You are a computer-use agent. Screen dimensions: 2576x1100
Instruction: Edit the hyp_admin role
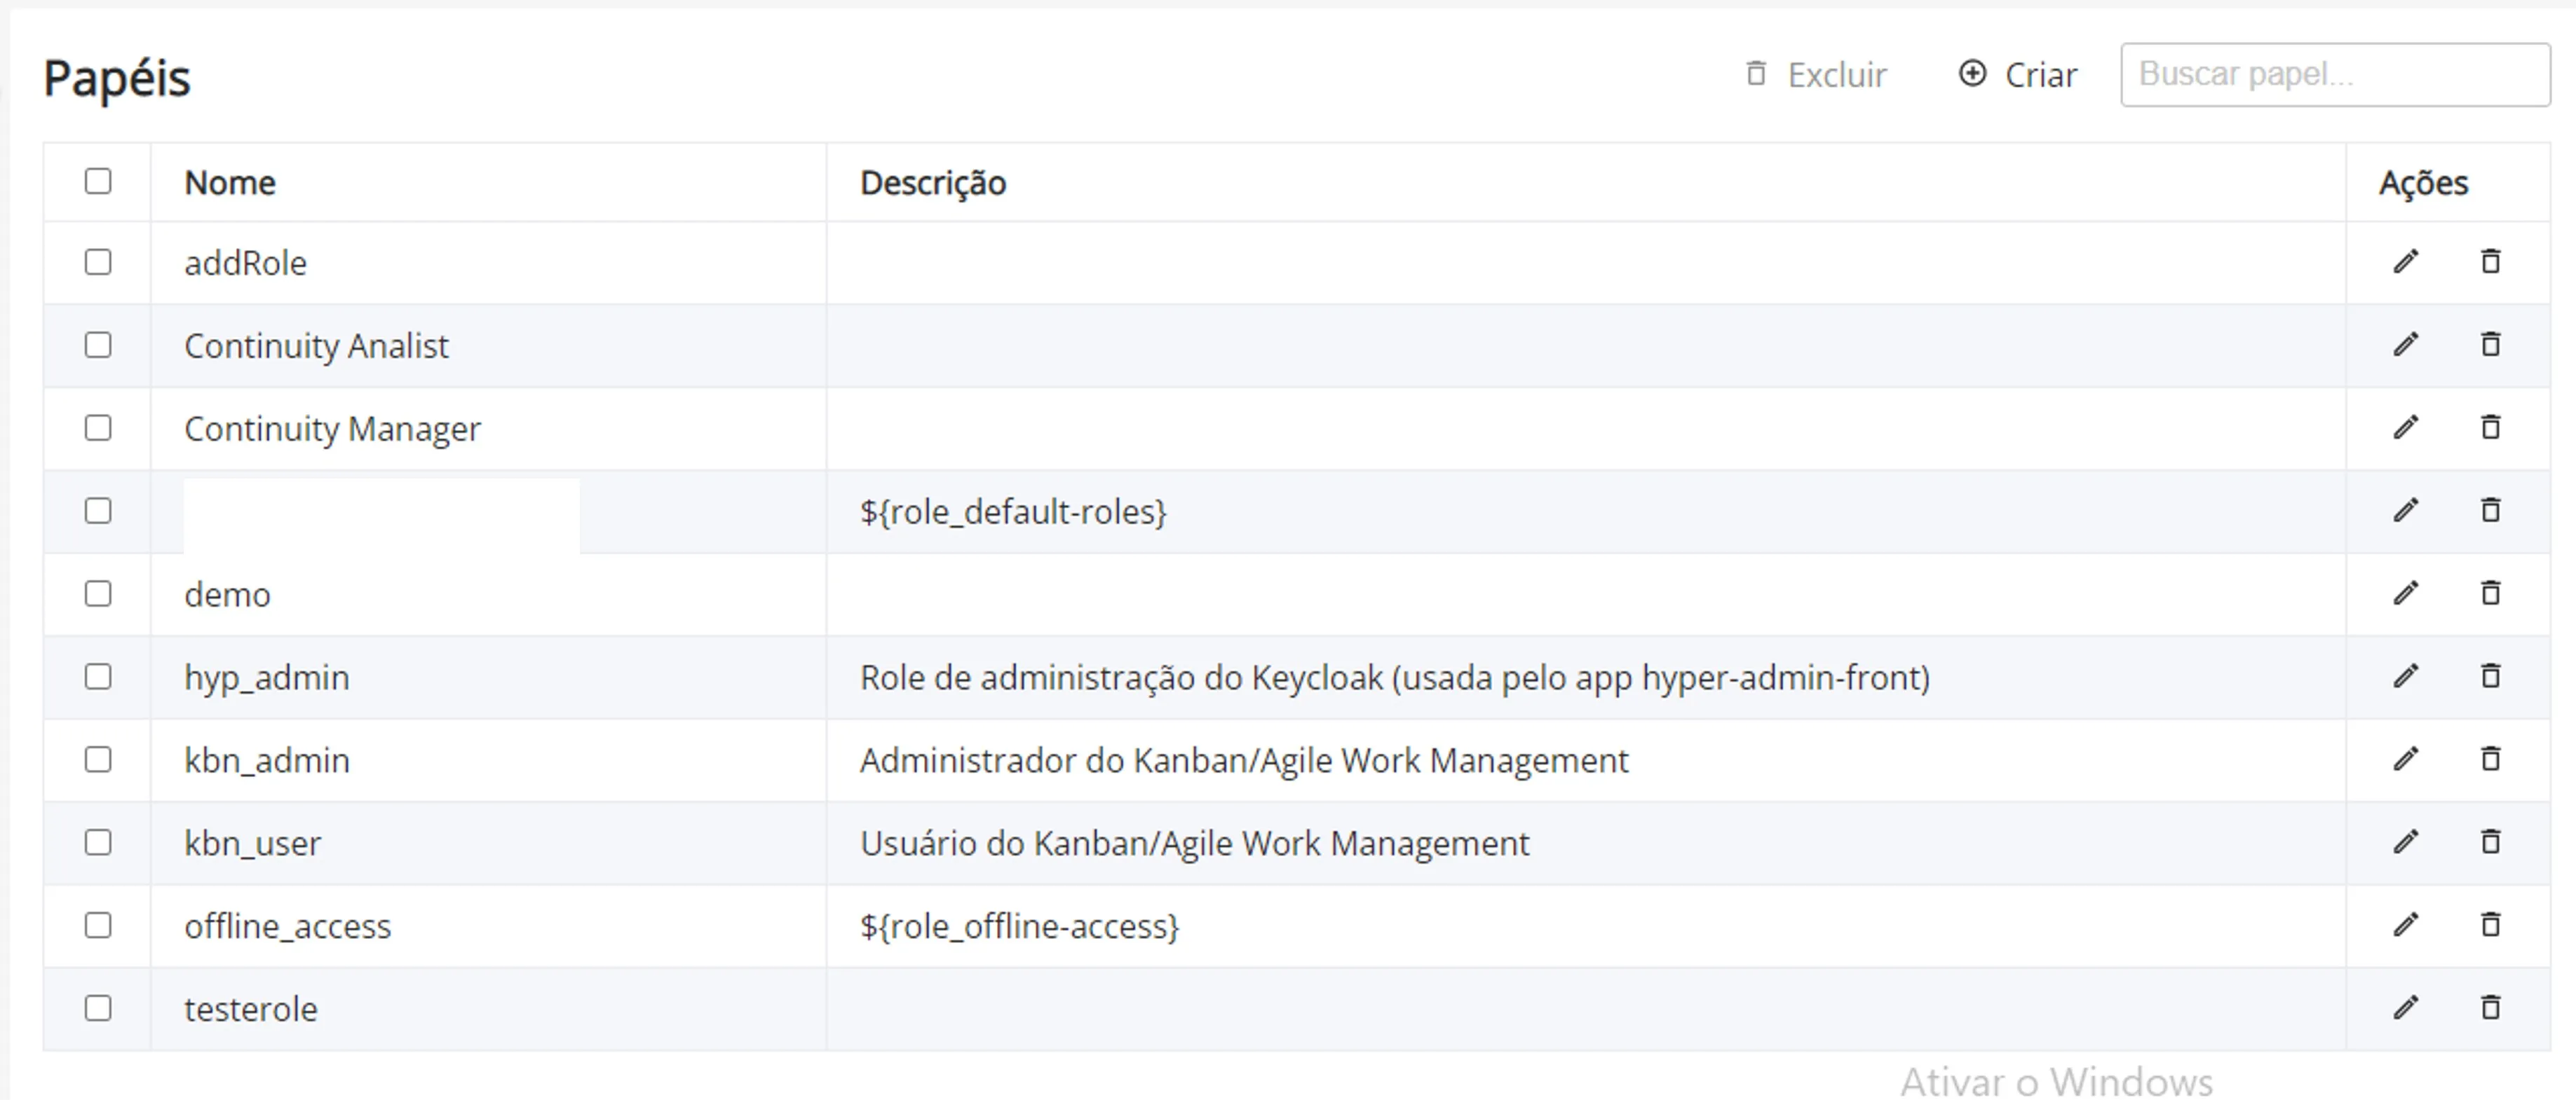coord(2406,676)
